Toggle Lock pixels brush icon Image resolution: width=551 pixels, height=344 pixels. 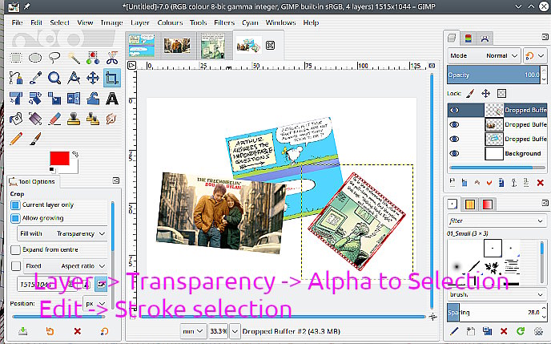[470, 94]
